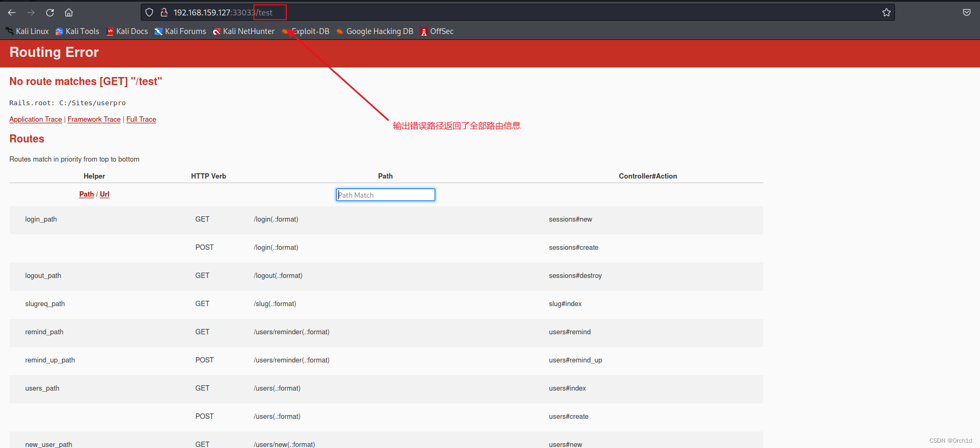
Task: Open the tracking protection shield icon
Action: pos(149,12)
